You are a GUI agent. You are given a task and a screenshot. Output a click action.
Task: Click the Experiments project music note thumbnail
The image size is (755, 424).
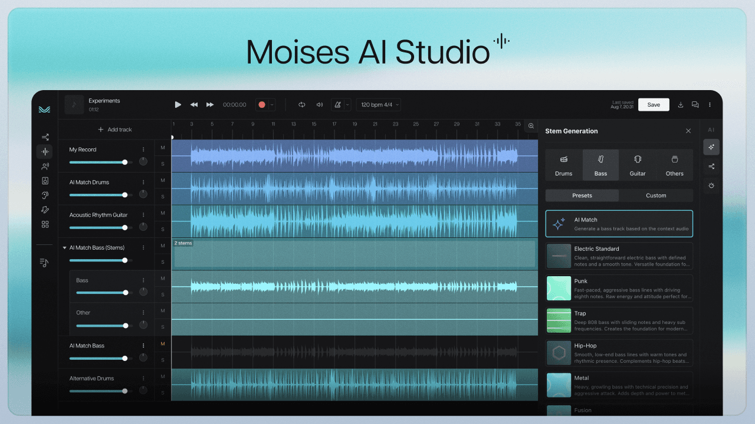click(x=74, y=105)
